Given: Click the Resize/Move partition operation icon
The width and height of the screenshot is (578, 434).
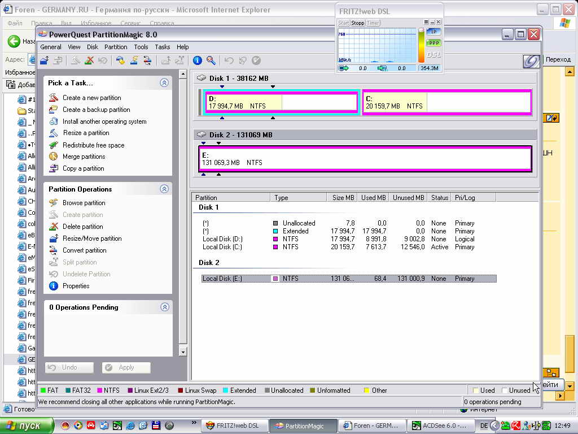Looking at the screenshot, I should pyautogui.click(x=54, y=238).
